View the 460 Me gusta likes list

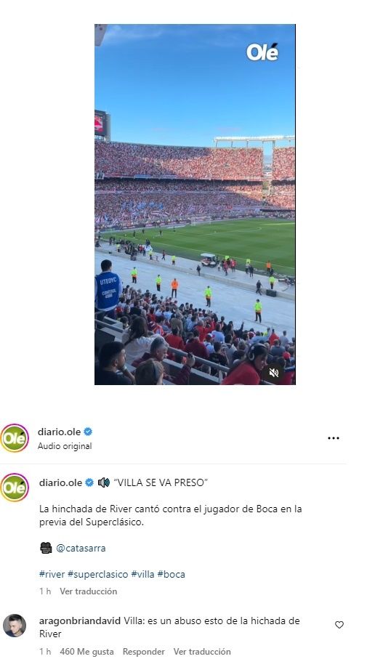86,652
